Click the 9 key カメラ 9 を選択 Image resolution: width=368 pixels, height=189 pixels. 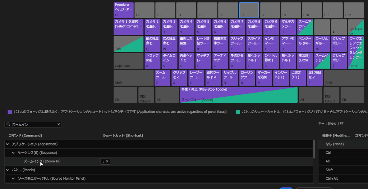pos(271,27)
